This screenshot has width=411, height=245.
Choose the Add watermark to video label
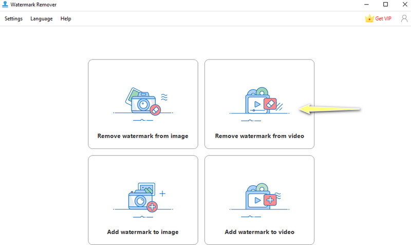pyautogui.click(x=259, y=232)
